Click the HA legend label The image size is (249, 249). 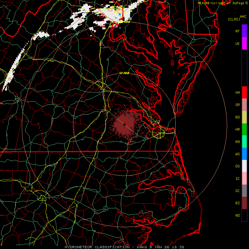pyautogui.click(x=237, y=93)
